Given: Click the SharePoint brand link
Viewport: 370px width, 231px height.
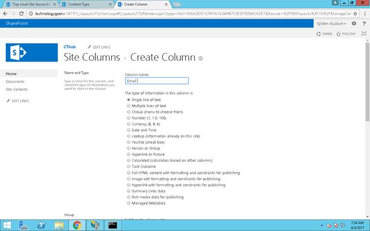Looking at the screenshot, I should [17, 23].
